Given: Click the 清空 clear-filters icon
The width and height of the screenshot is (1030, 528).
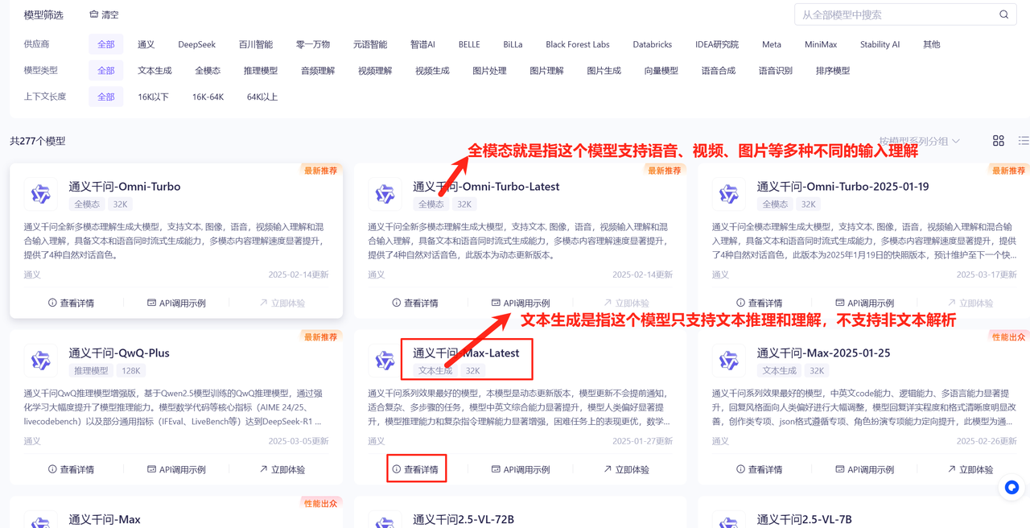Looking at the screenshot, I should point(93,14).
